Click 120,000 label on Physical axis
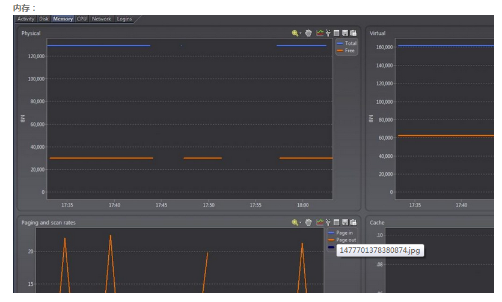The width and height of the screenshot is (502, 302). (36, 56)
